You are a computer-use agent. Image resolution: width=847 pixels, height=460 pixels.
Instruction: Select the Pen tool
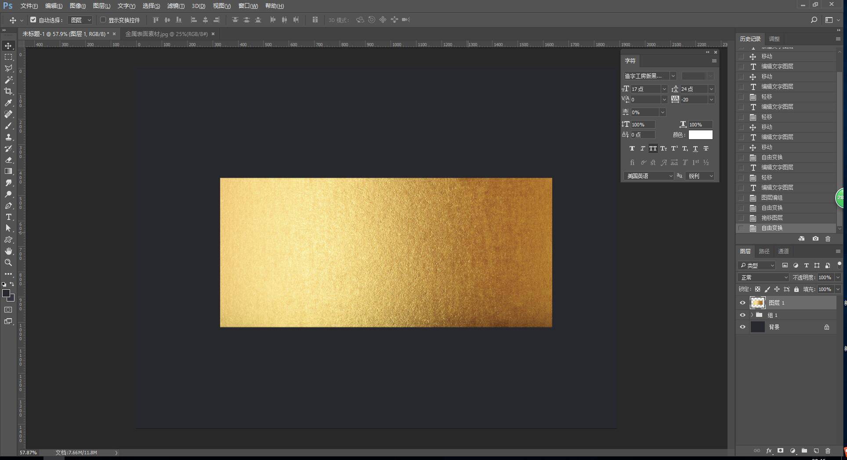8,205
